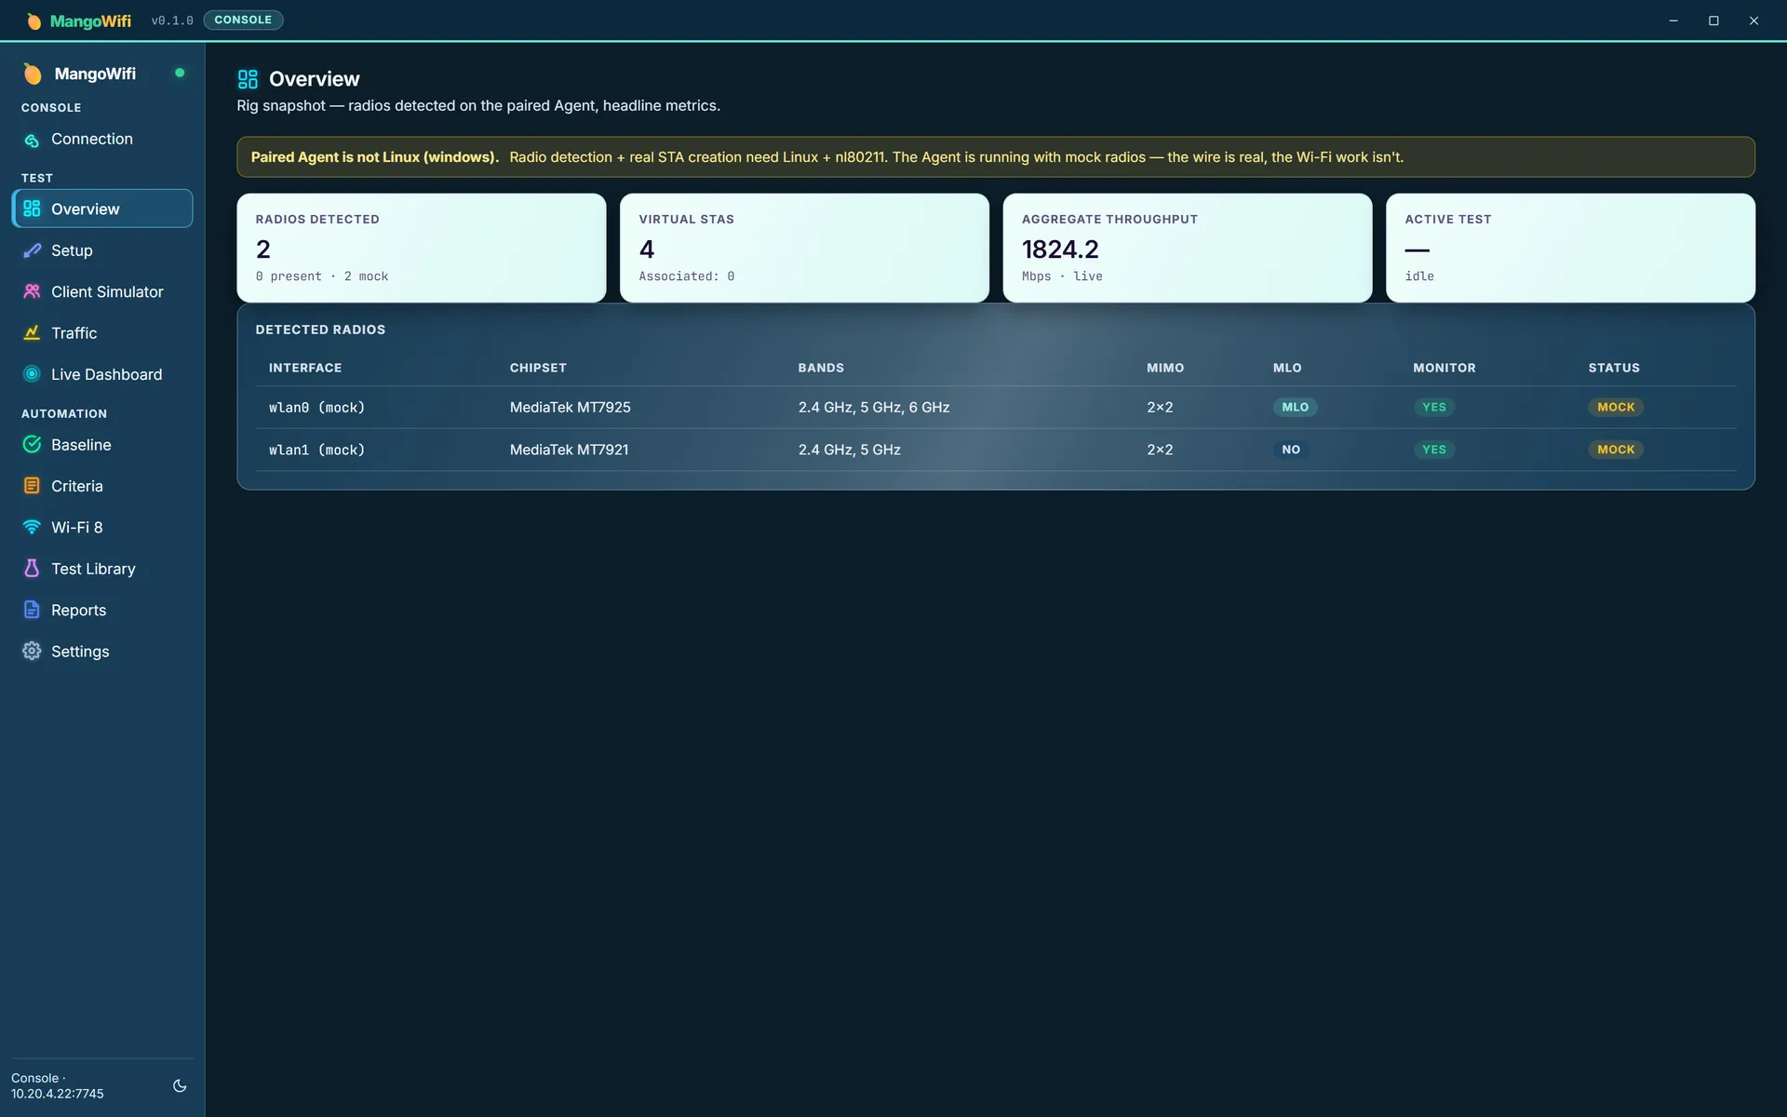The width and height of the screenshot is (1787, 1117).
Task: Click the v0.1.0 version label
Action: [x=172, y=20]
